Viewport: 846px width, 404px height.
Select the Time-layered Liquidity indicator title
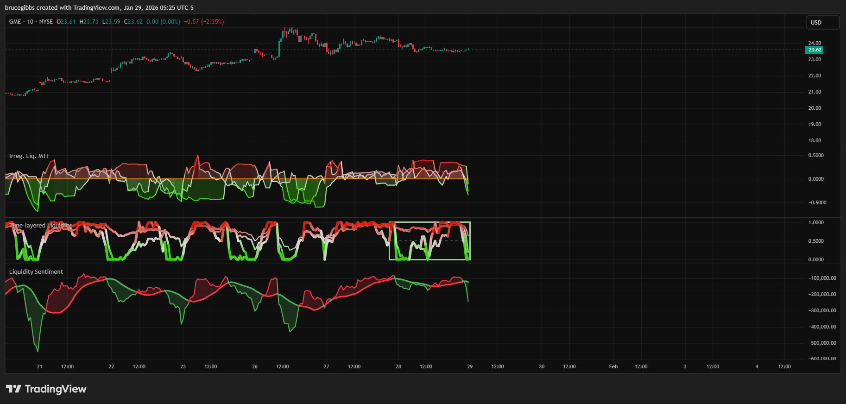(x=40, y=226)
